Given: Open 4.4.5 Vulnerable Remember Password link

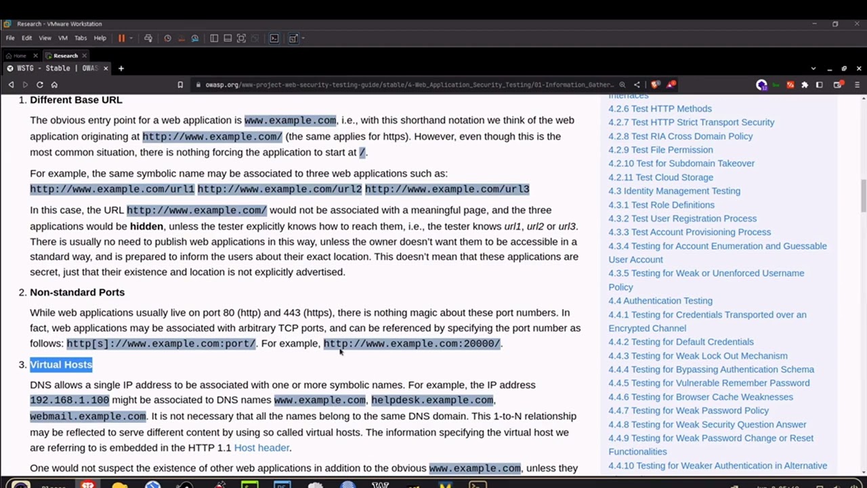Looking at the screenshot, I should pos(709,383).
